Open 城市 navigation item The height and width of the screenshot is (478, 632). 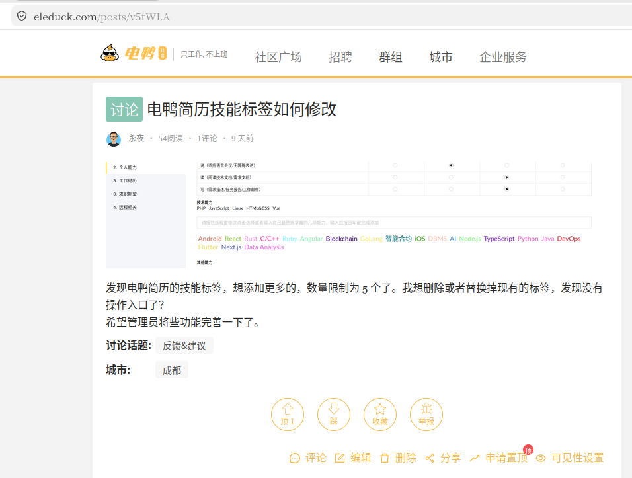tap(441, 57)
